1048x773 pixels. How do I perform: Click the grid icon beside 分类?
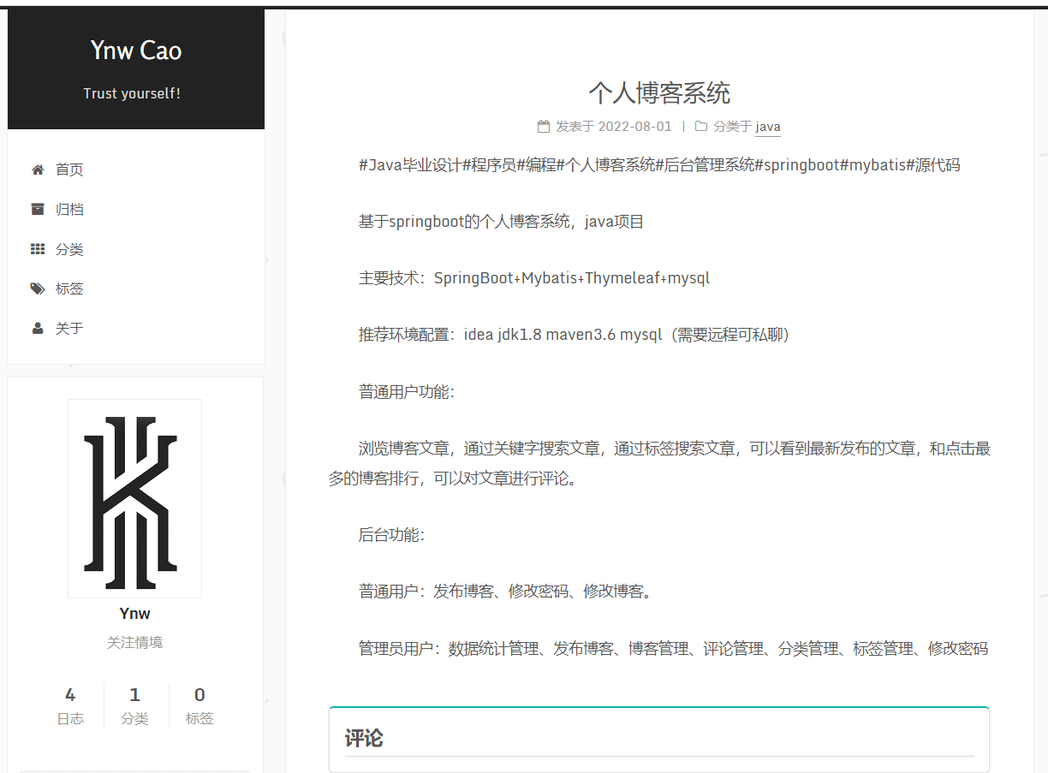click(x=38, y=249)
